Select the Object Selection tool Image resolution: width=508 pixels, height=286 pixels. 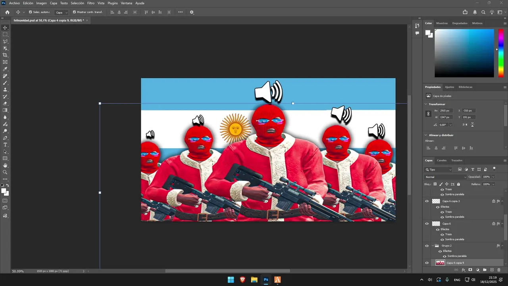point(5,48)
